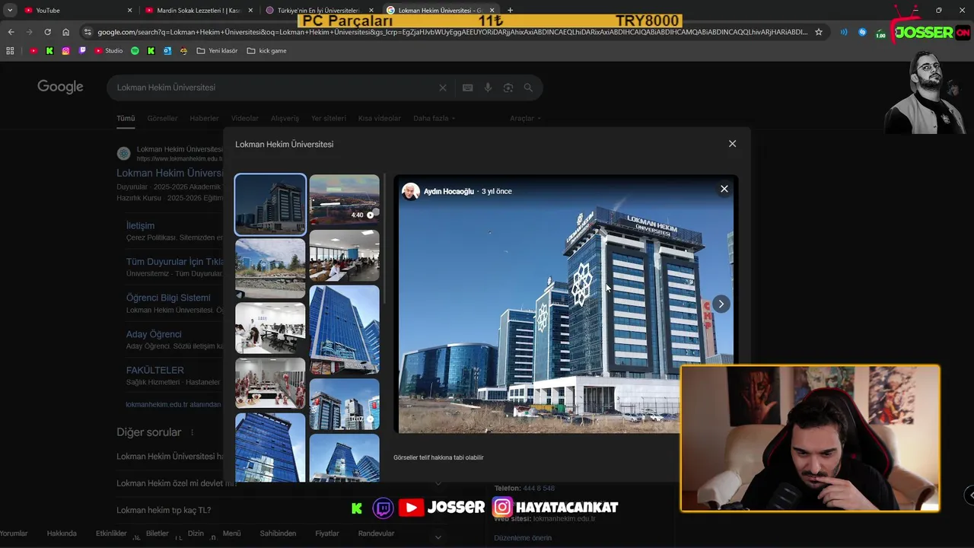Open the on-screen keyboard input tool
Screen dimensions: 974x548
click(x=468, y=88)
